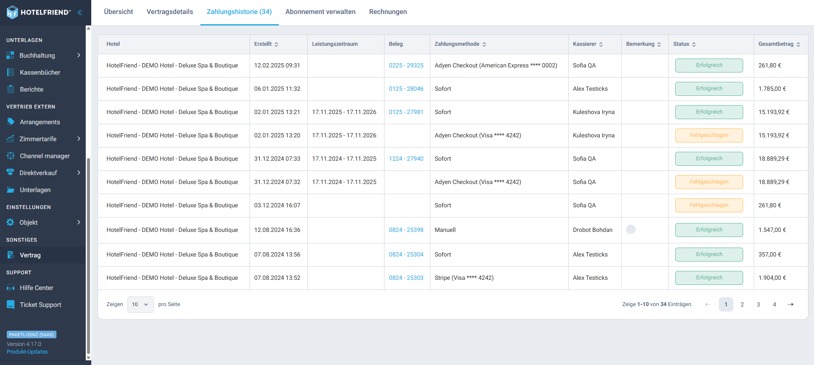The height and width of the screenshot is (365, 814).
Task: Open receipt link 0824 - 25398
Action: (406, 230)
